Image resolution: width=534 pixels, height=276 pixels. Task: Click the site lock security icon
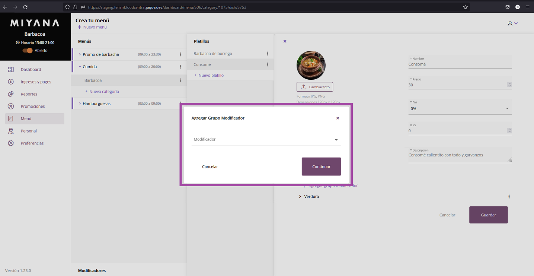coord(75,7)
